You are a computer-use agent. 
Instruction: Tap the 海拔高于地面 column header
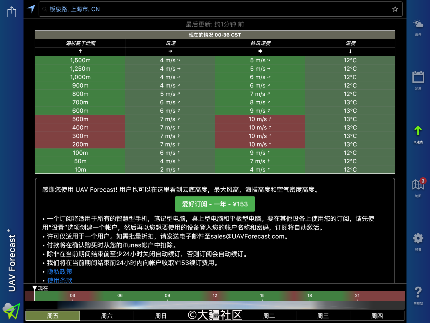click(80, 43)
